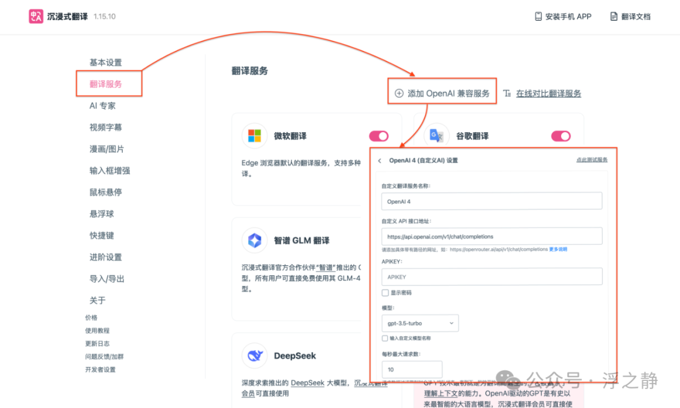Viewport: 680px width, 408px height.
Task: Open the 更新日志 link
Action: tap(97, 343)
